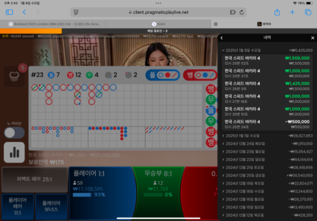The image size is (317, 221).
Task: Expand the January 1, 2025 history group
Action: point(267,136)
